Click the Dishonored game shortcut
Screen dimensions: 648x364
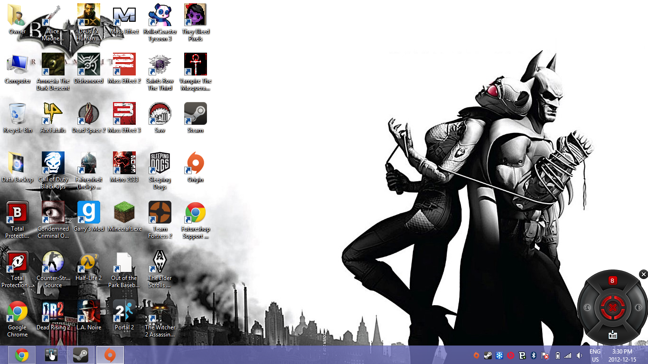click(x=89, y=69)
